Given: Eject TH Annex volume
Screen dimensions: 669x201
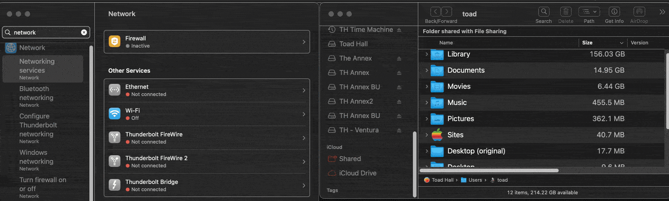Looking at the screenshot, I should (x=399, y=73).
